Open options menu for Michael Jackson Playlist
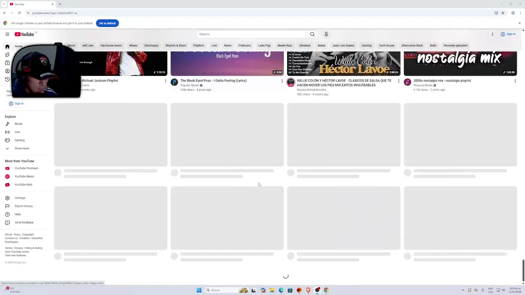Image resolution: width=525 pixels, height=295 pixels. pos(166,81)
